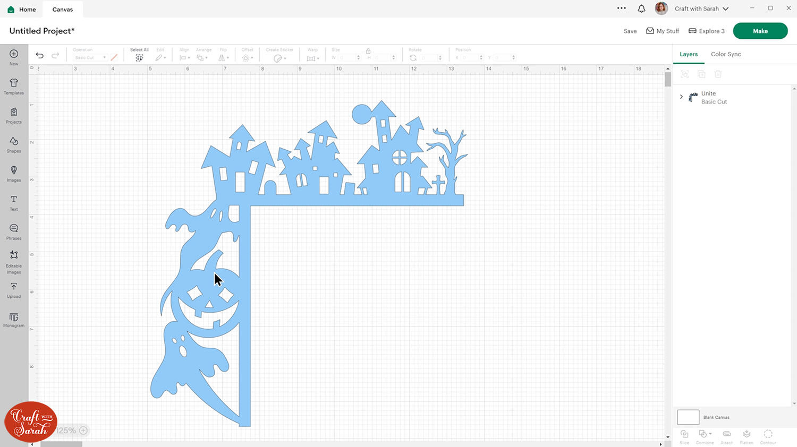Click the Width size input field
The height and width of the screenshot is (447, 797).
(346, 58)
